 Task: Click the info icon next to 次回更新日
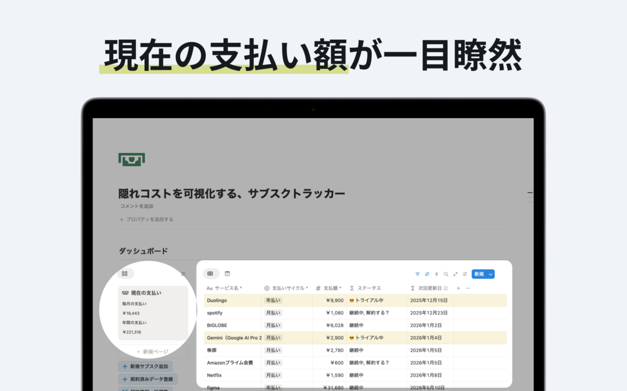point(446,288)
